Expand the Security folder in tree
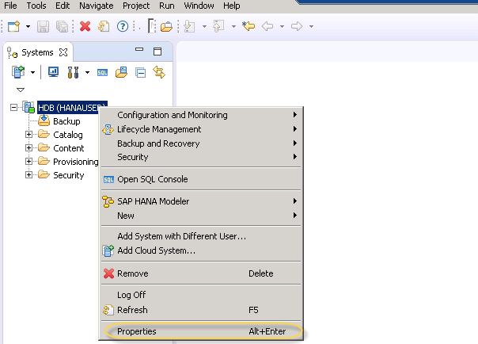 pyautogui.click(x=28, y=174)
